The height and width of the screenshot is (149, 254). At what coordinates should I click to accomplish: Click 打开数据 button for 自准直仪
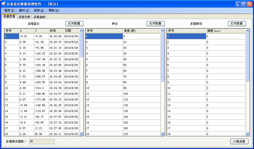coord(74,23)
